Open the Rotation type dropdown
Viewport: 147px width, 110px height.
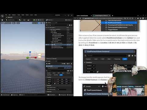coord(50,81)
